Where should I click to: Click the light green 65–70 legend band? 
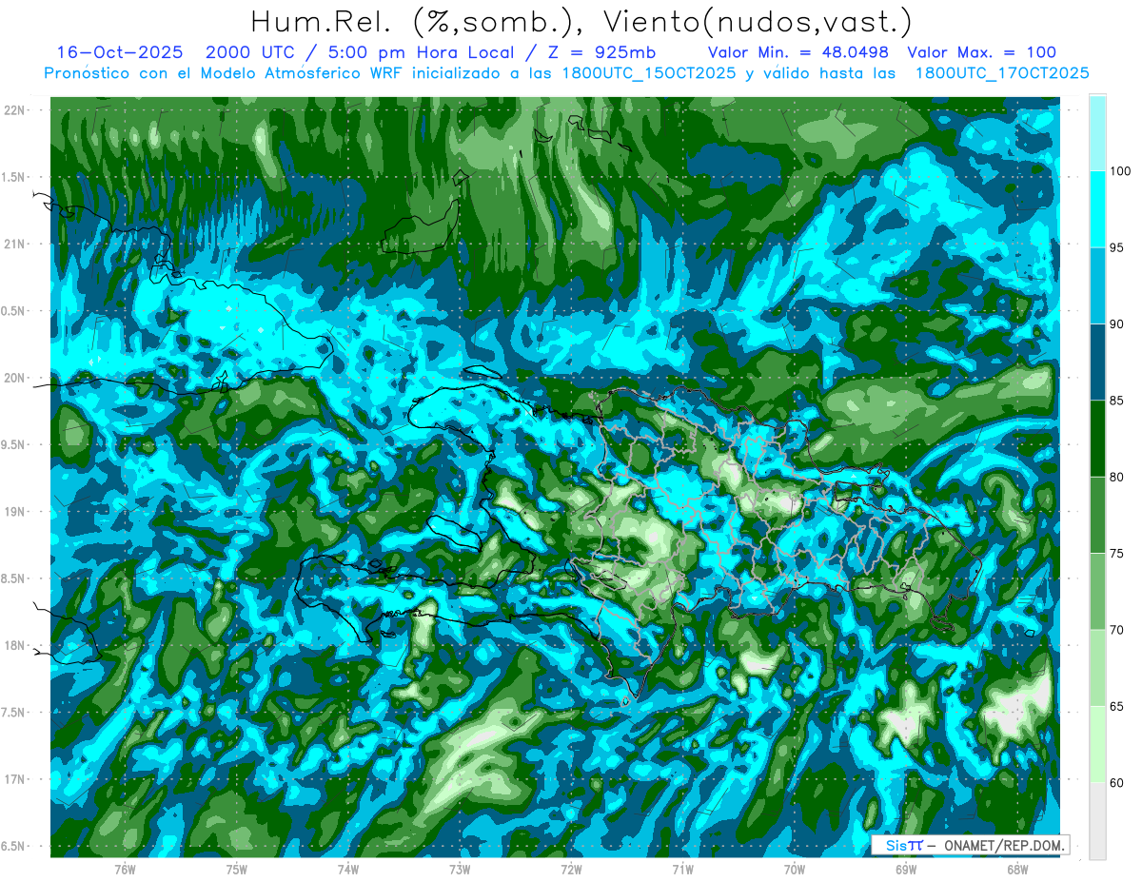coord(1097,668)
